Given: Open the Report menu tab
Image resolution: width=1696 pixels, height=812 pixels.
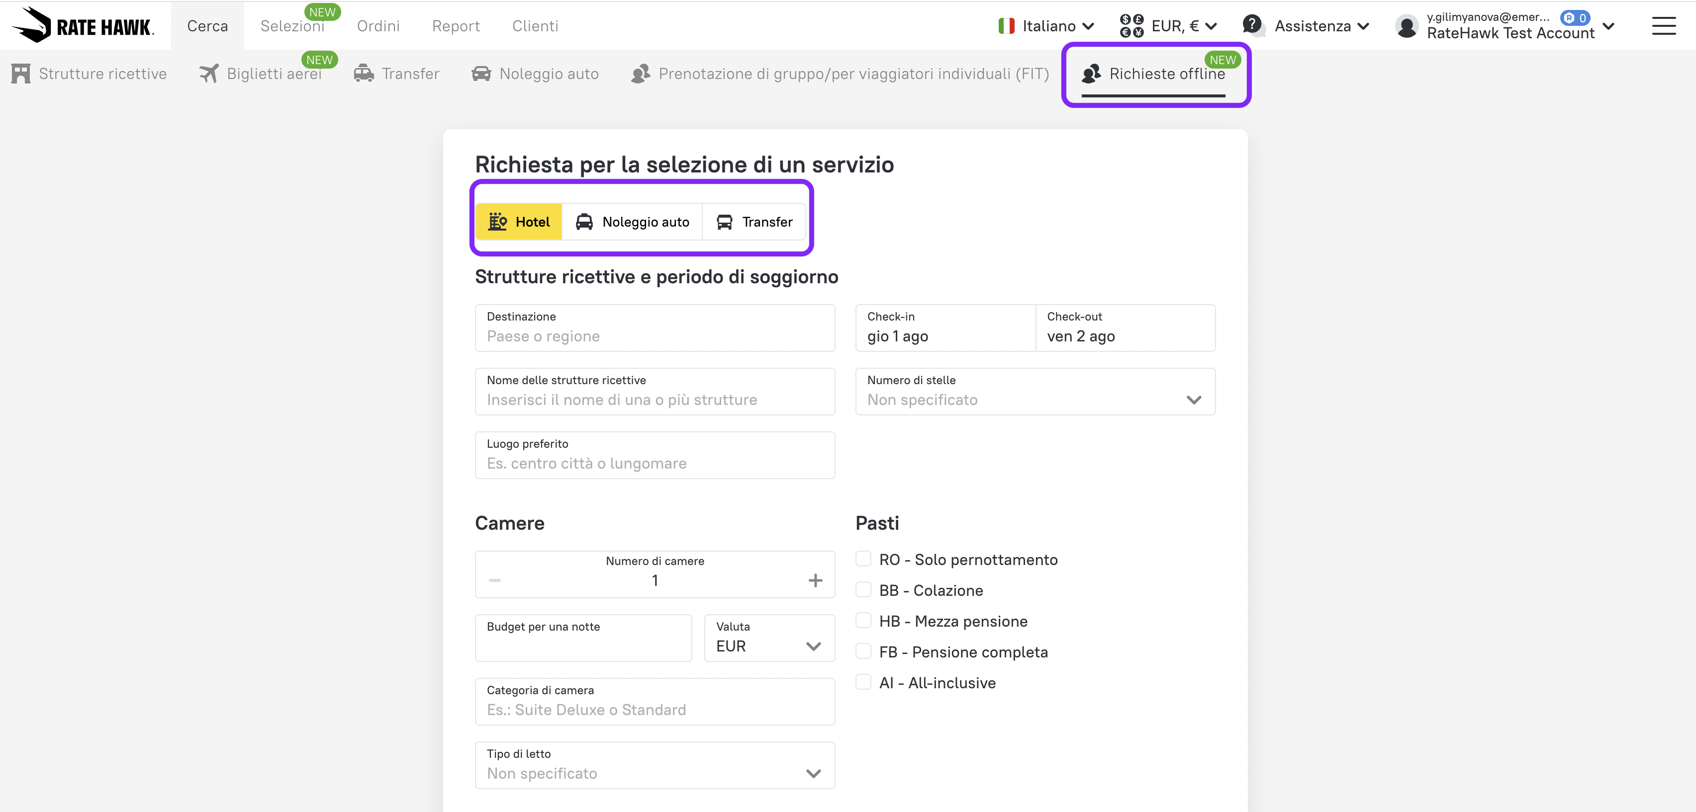Looking at the screenshot, I should tap(456, 26).
